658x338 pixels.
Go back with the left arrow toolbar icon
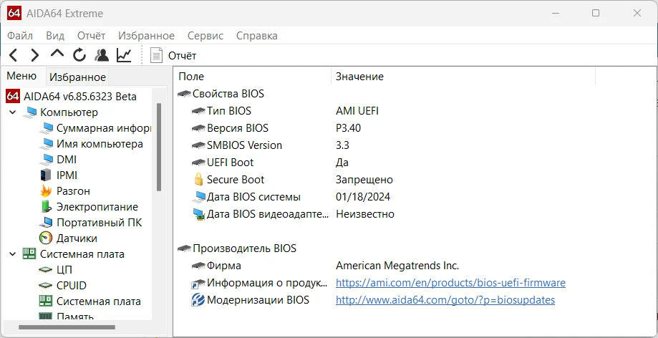pyautogui.click(x=14, y=55)
